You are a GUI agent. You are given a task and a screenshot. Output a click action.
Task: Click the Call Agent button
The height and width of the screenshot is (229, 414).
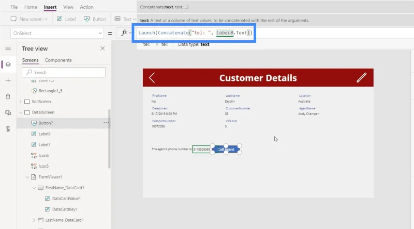point(226,149)
